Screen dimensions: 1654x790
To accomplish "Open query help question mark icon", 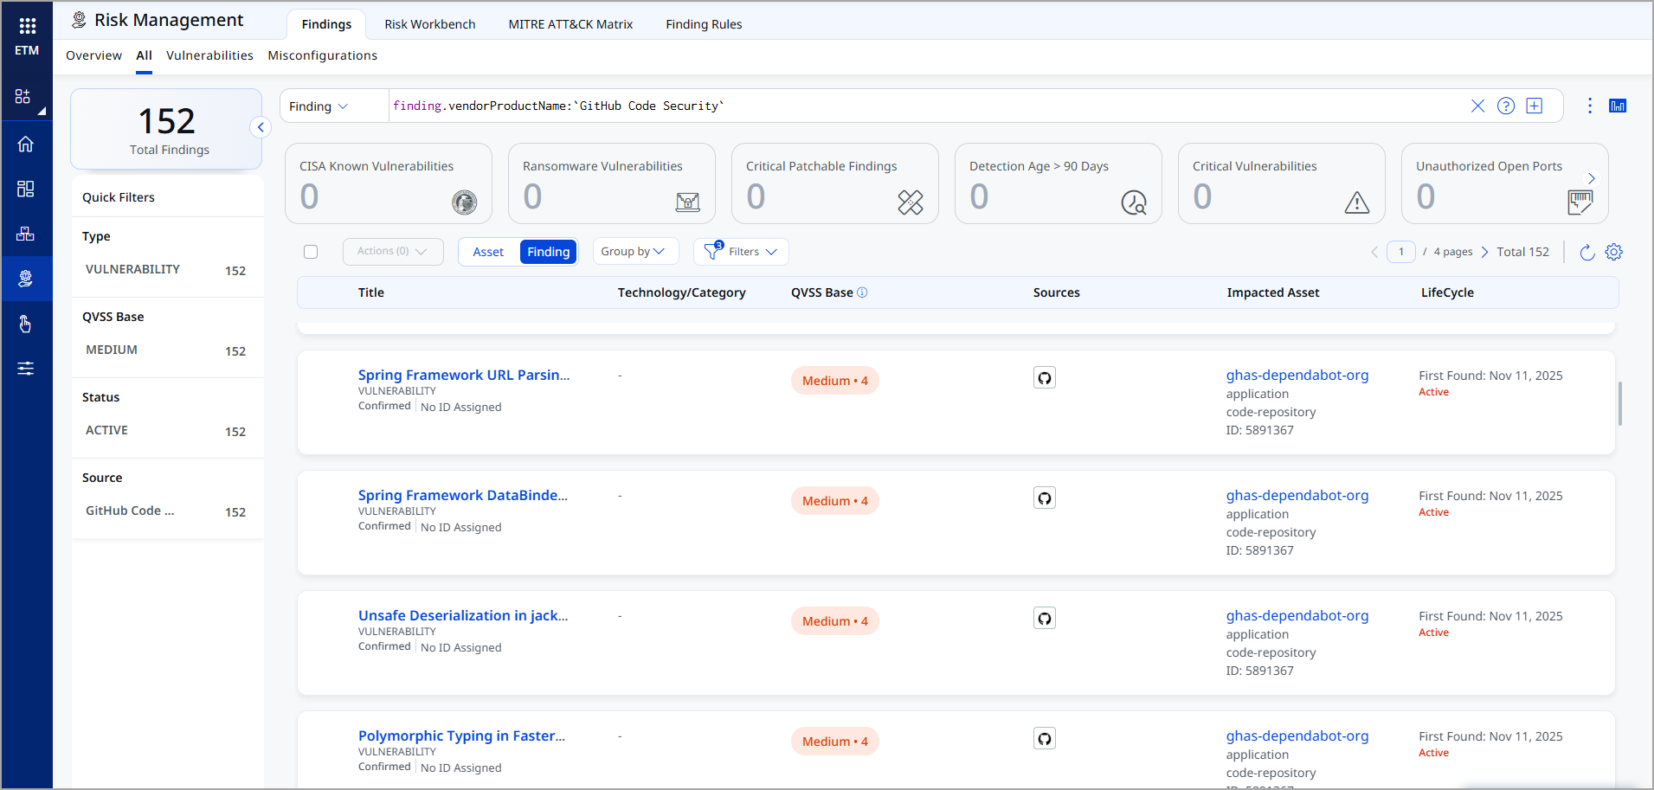I will (1506, 106).
